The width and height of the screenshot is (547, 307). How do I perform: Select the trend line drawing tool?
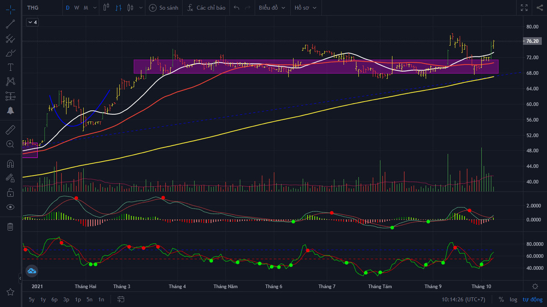(10, 24)
